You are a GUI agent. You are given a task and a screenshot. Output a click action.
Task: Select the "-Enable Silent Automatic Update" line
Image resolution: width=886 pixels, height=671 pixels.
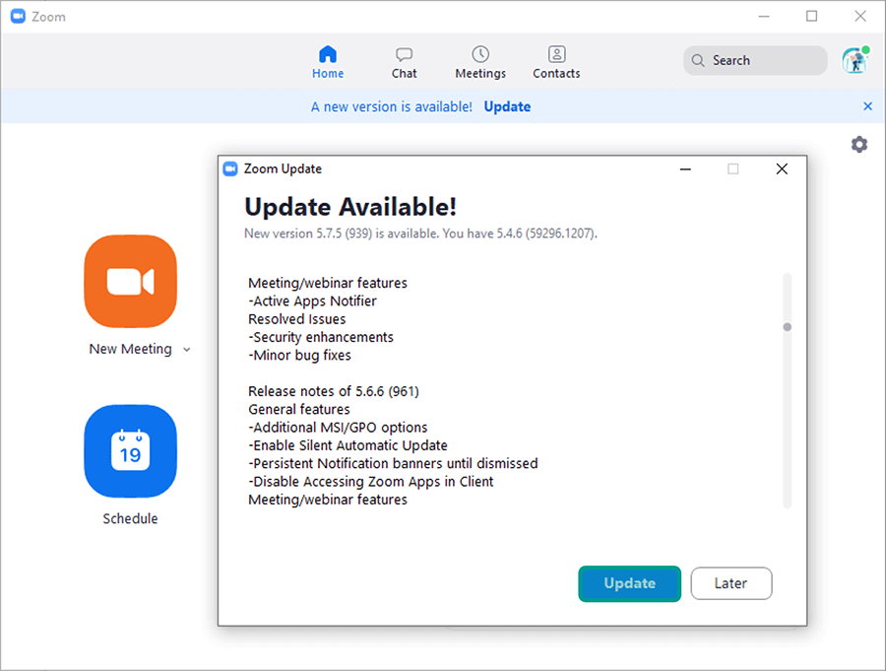[x=348, y=445]
